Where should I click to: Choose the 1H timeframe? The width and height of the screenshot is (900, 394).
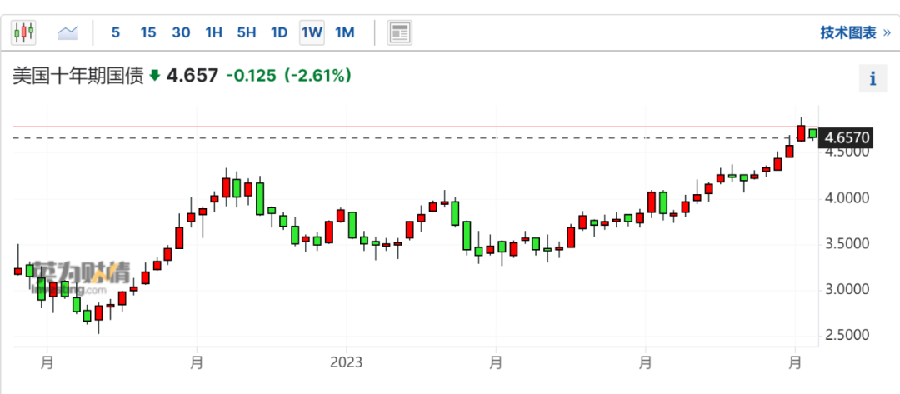213,32
